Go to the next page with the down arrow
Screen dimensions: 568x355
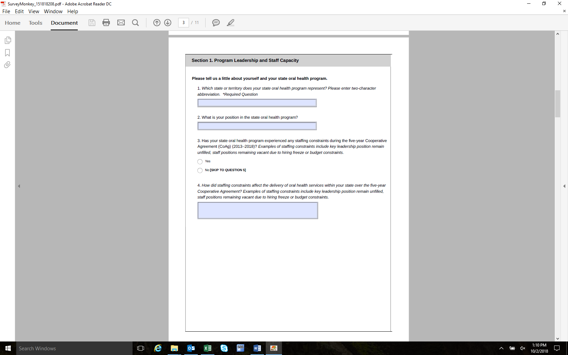point(168,23)
